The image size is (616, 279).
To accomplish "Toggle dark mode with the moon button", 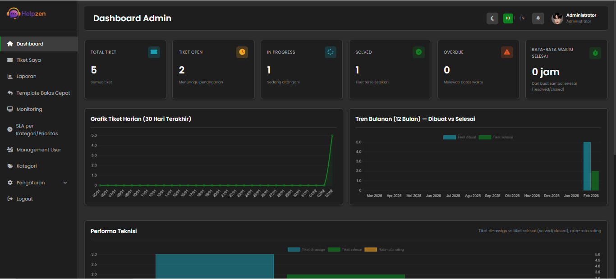I will (492, 18).
